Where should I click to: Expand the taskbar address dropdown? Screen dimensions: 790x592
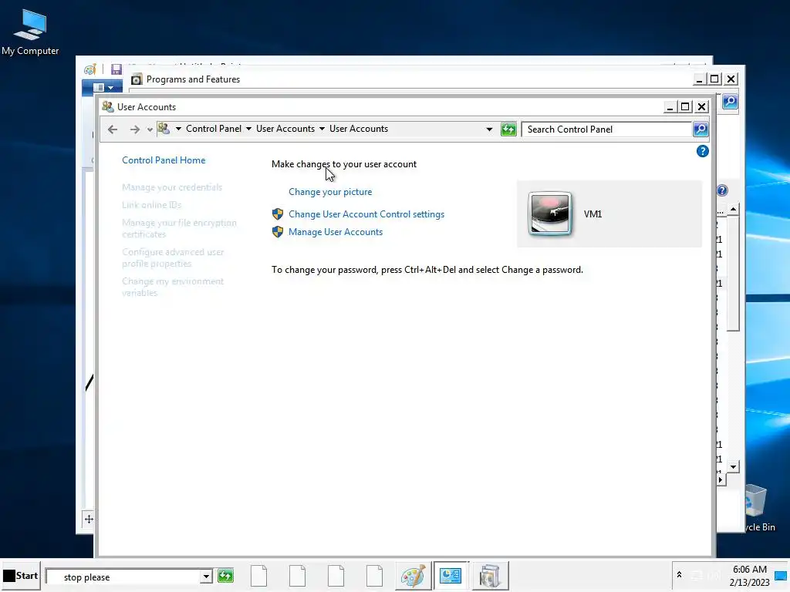205,577
